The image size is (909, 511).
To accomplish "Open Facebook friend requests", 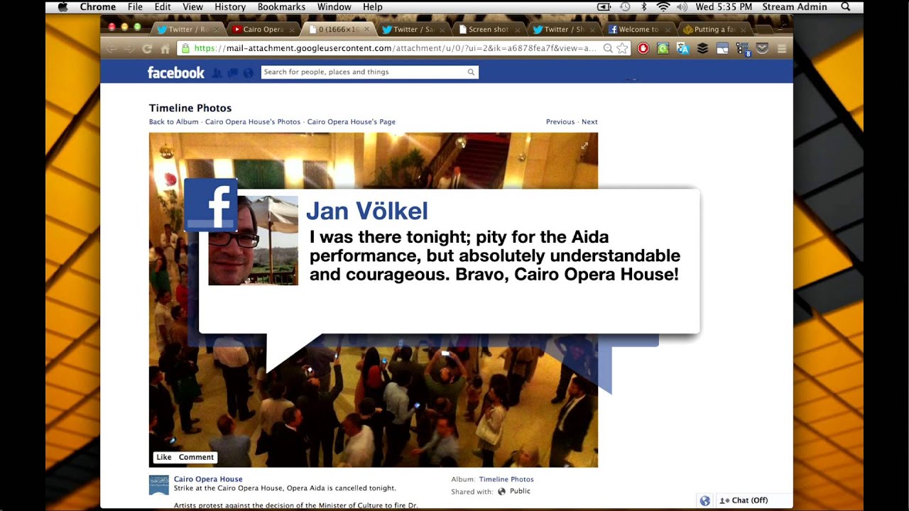I will 217,72.
